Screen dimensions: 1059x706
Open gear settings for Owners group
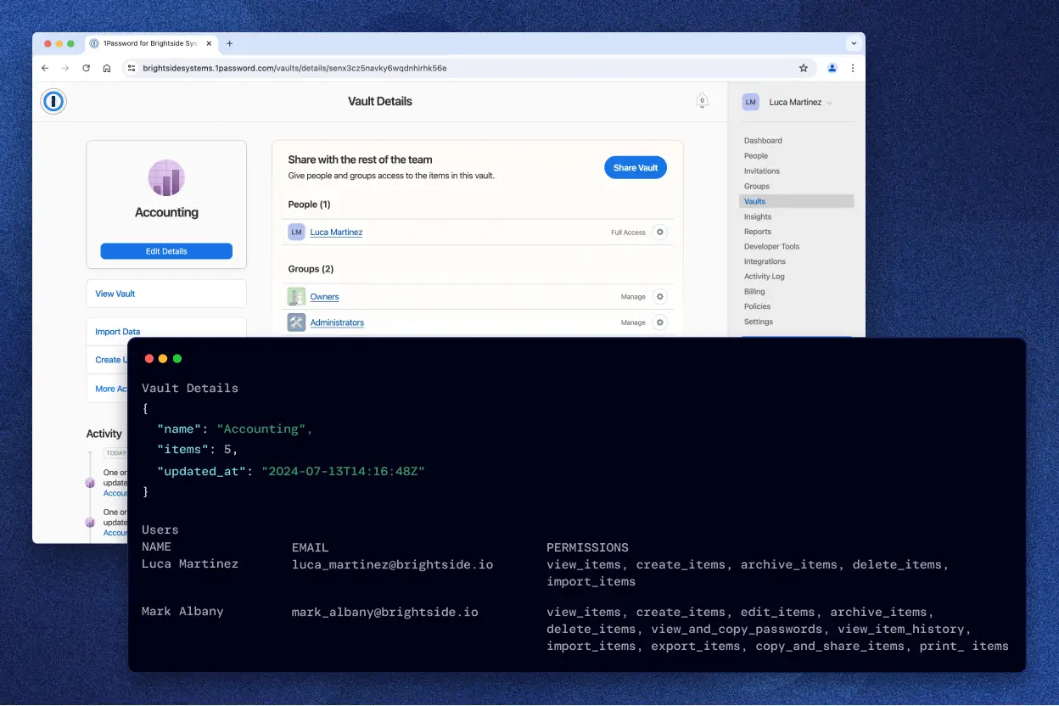[660, 297]
